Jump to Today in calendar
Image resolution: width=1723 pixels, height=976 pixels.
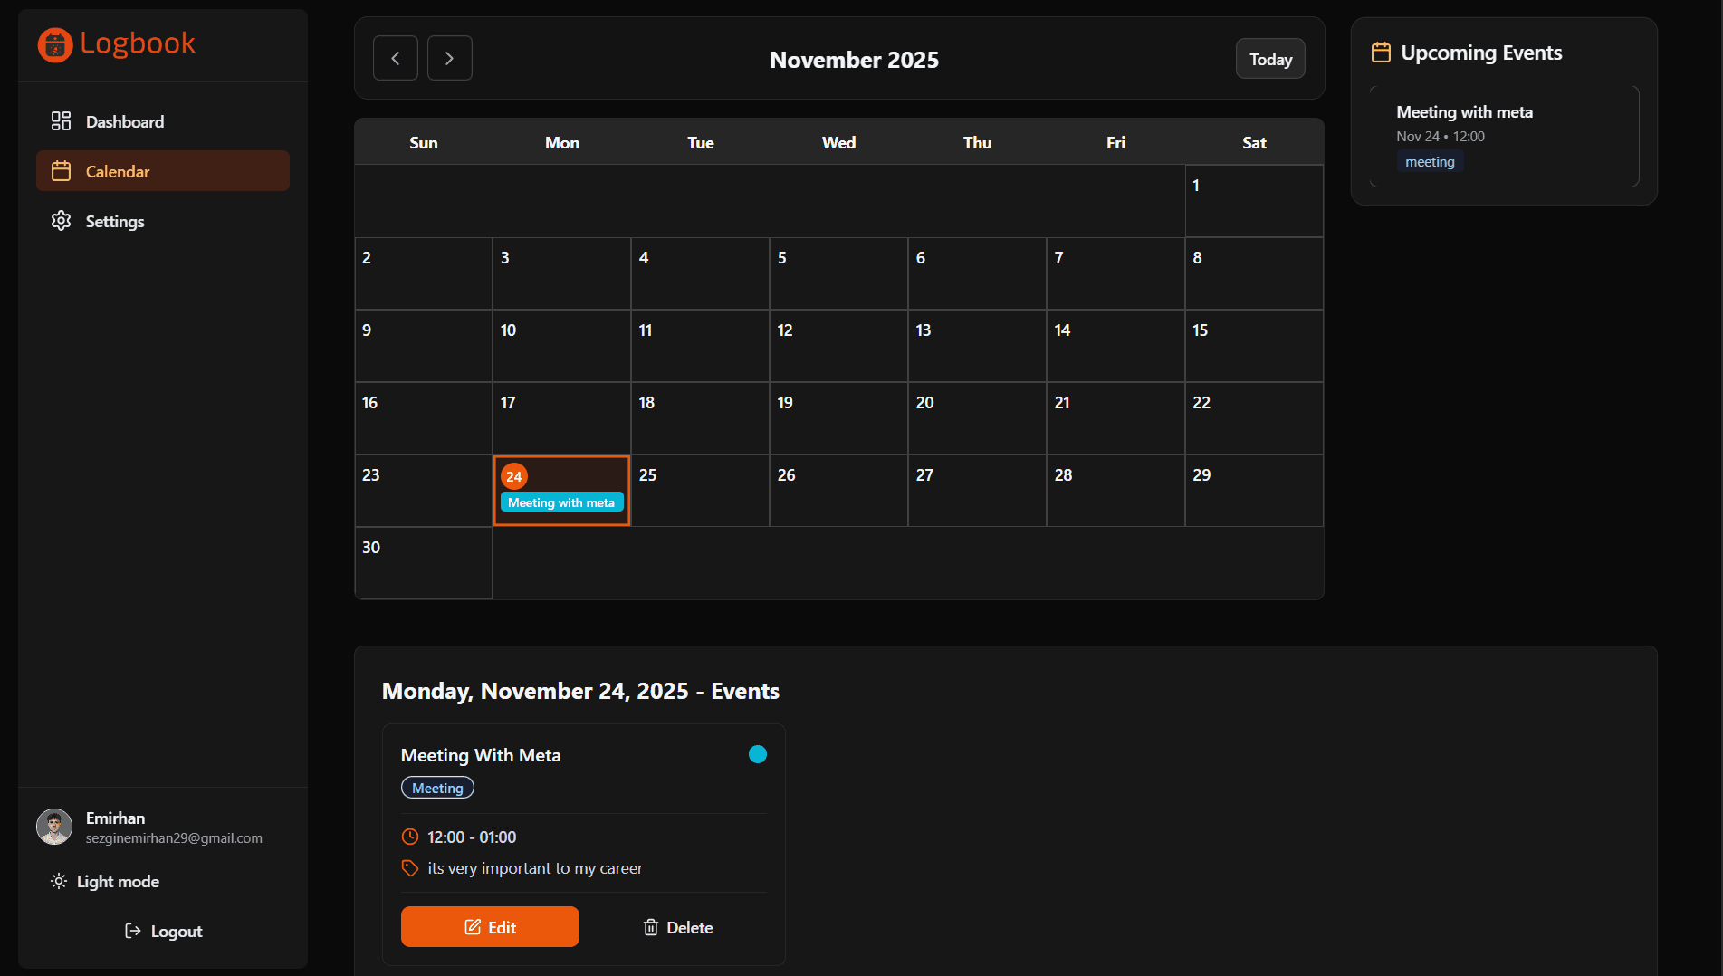point(1270,59)
